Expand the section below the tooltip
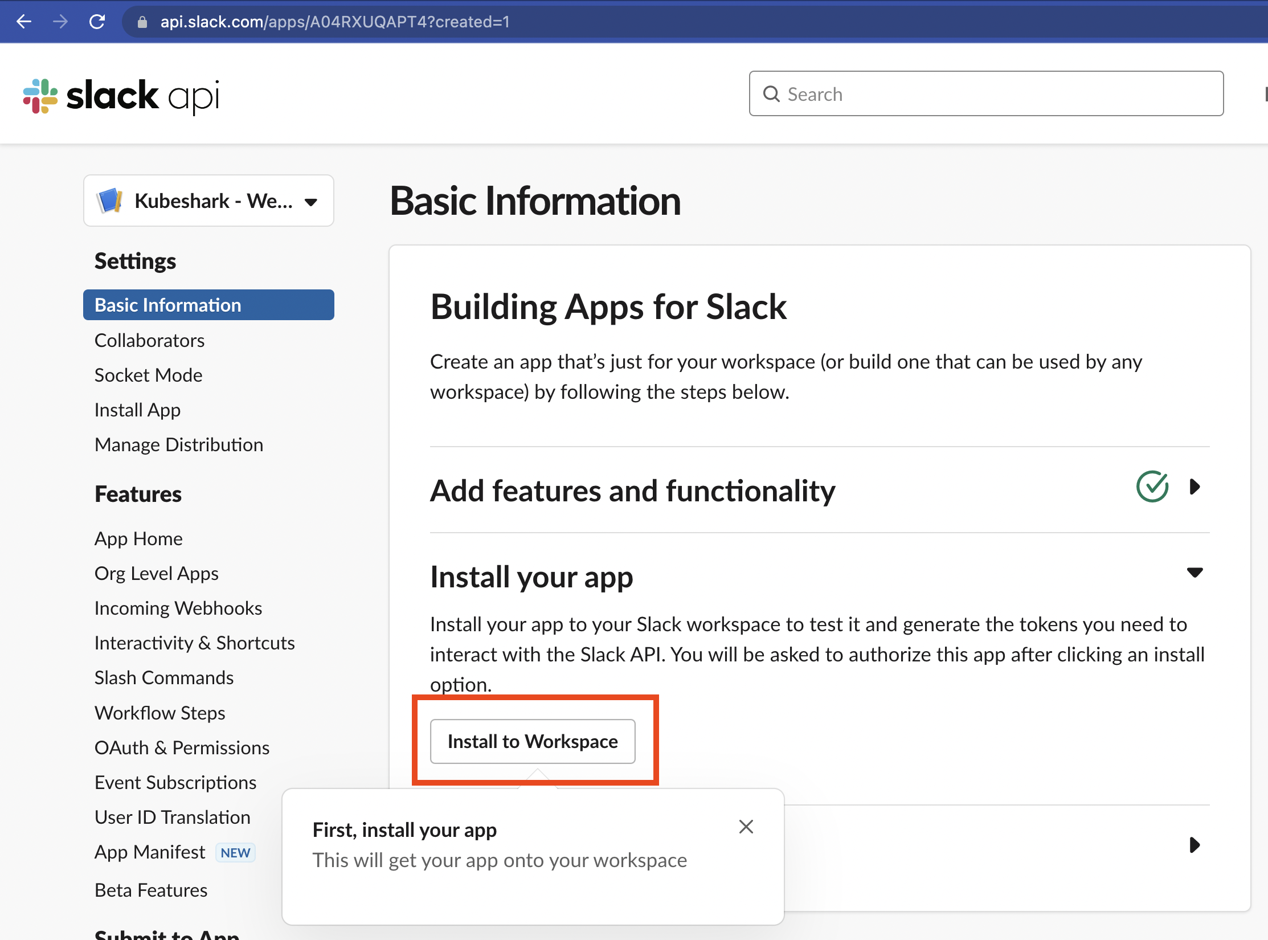1268x940 pixels. tap(1195, 845)
